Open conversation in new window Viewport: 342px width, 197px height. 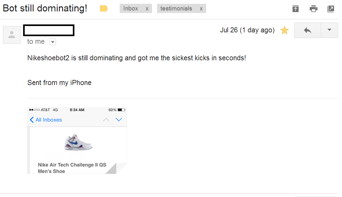(x=331, y=9)
